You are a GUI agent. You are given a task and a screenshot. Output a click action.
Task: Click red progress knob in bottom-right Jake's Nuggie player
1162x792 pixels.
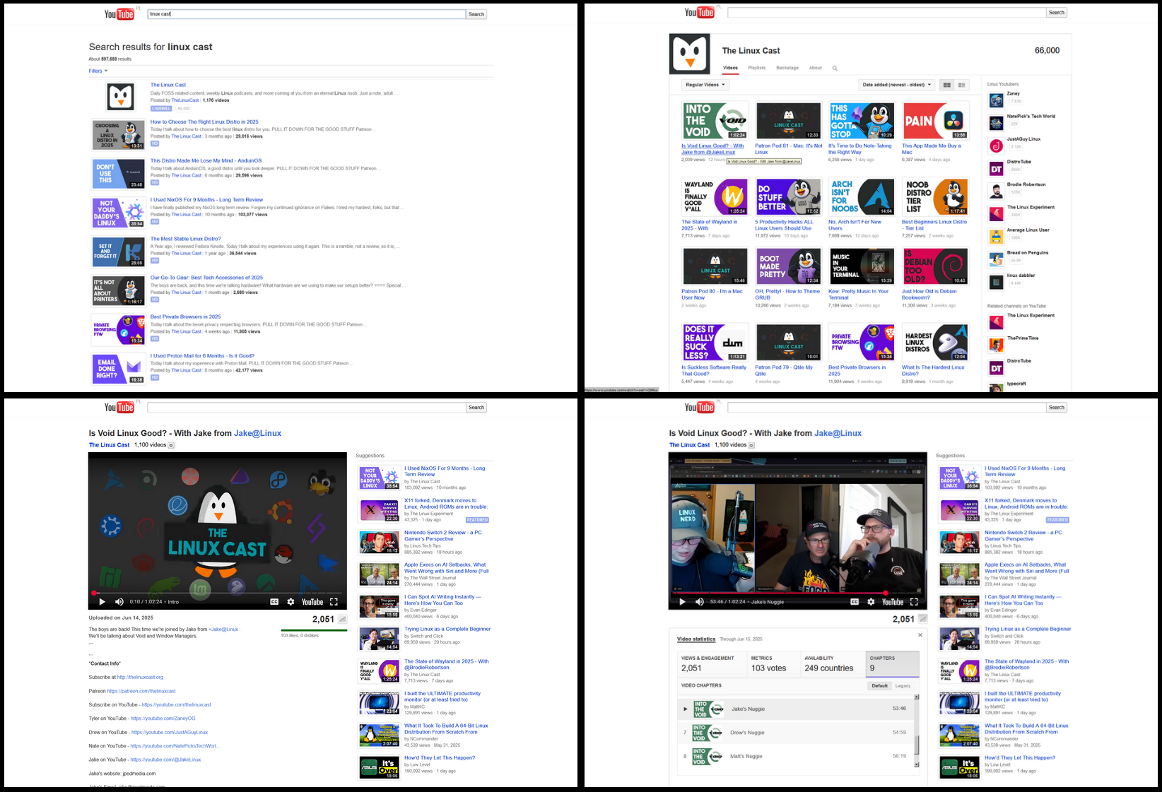[885, 593]
